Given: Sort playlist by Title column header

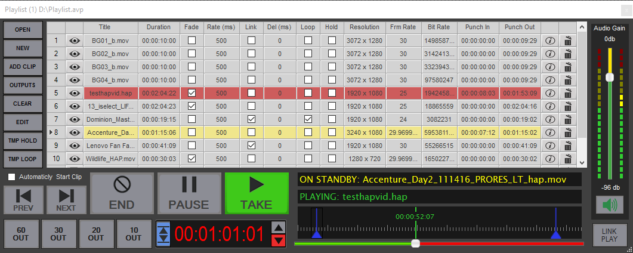Looking at the screenshot, I should 104,27.
